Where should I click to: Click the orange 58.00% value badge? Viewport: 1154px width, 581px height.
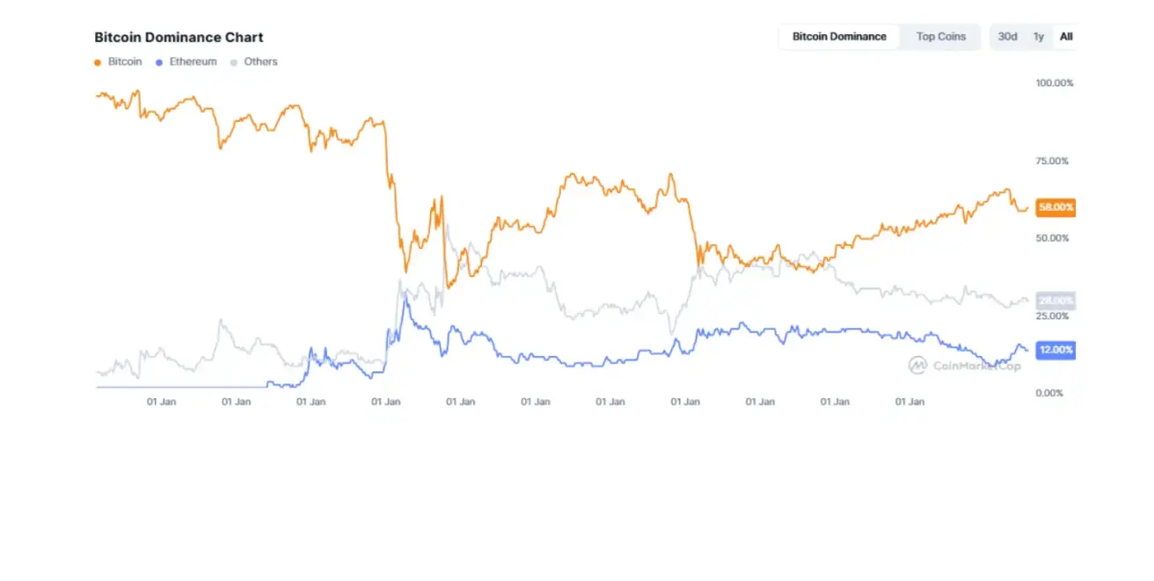(1055, 208)
